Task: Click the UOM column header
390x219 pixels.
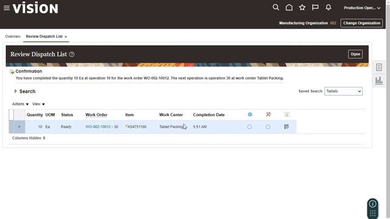Action: (x=50, y=115)
